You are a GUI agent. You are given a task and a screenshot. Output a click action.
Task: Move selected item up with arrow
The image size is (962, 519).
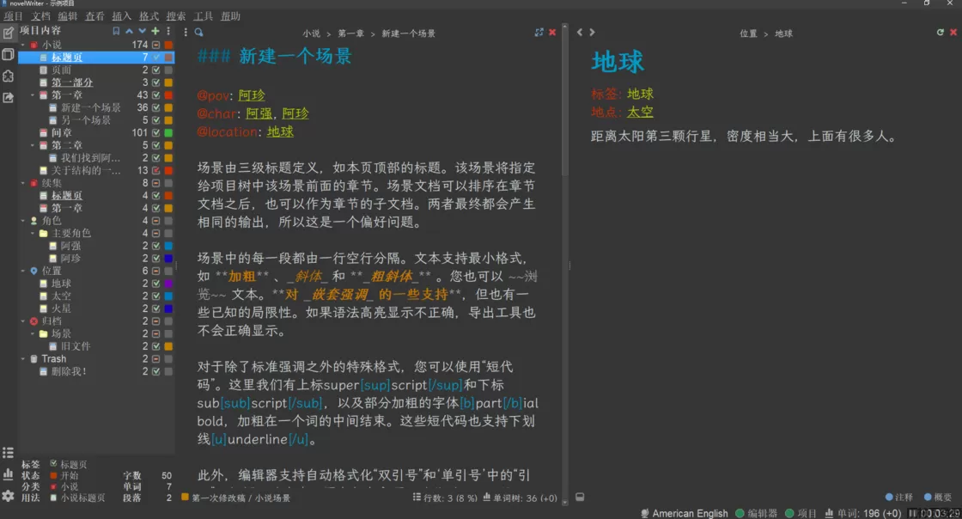[x=129, y=31]
